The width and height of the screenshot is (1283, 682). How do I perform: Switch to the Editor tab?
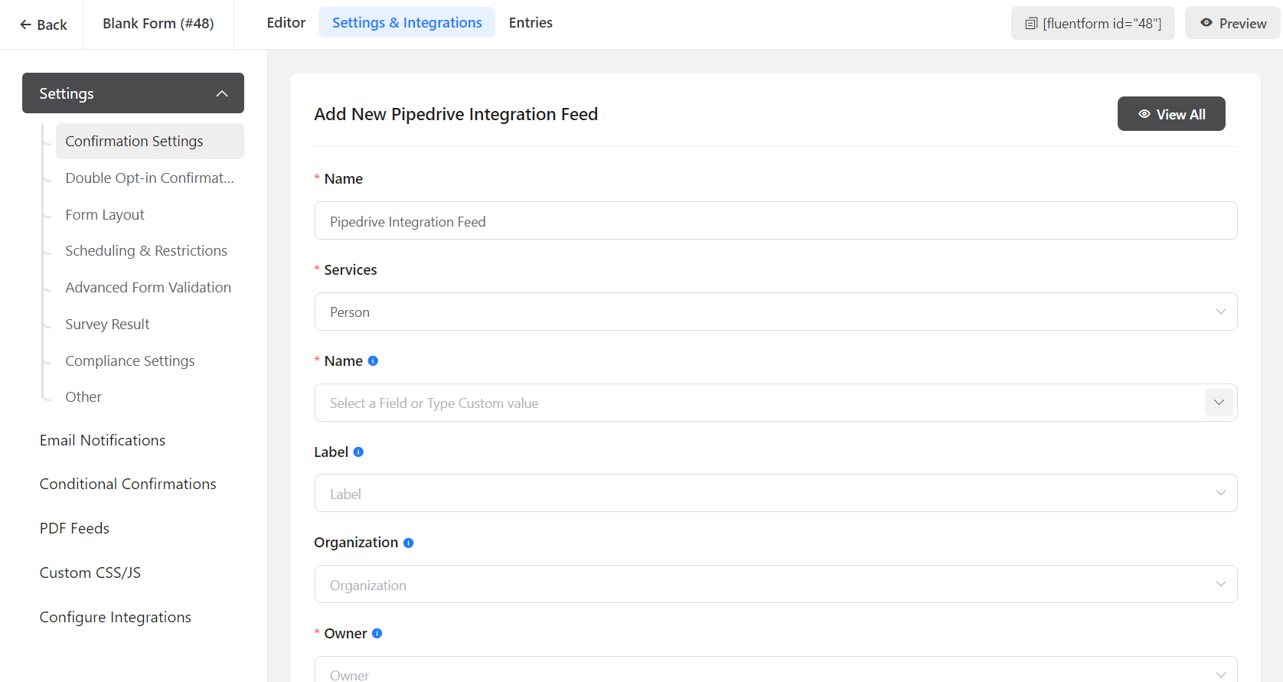(286, 23)
